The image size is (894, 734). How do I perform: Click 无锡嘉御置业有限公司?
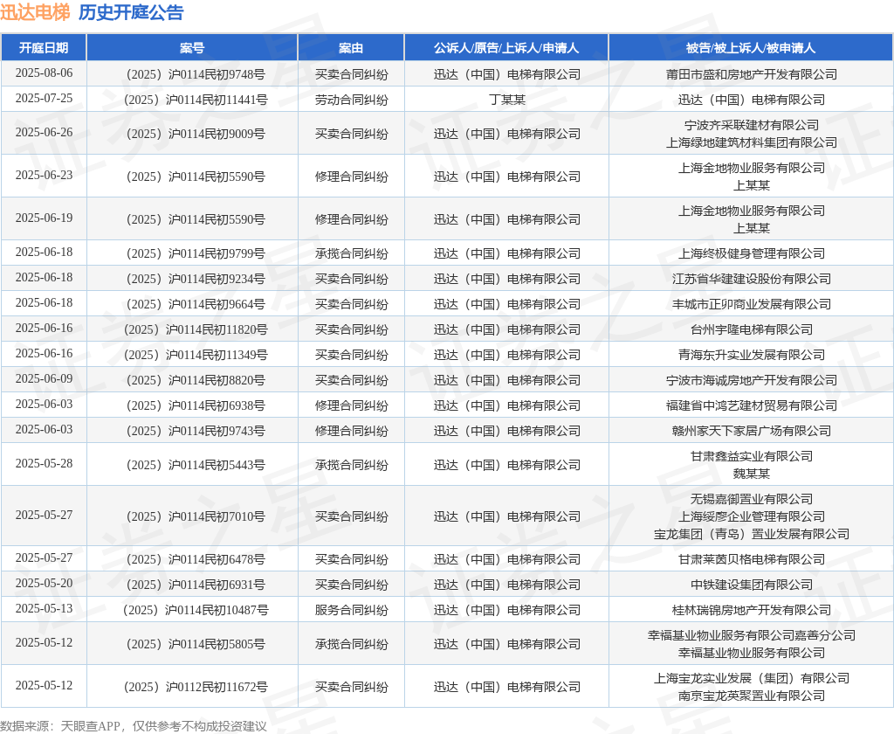pos(752,499)
